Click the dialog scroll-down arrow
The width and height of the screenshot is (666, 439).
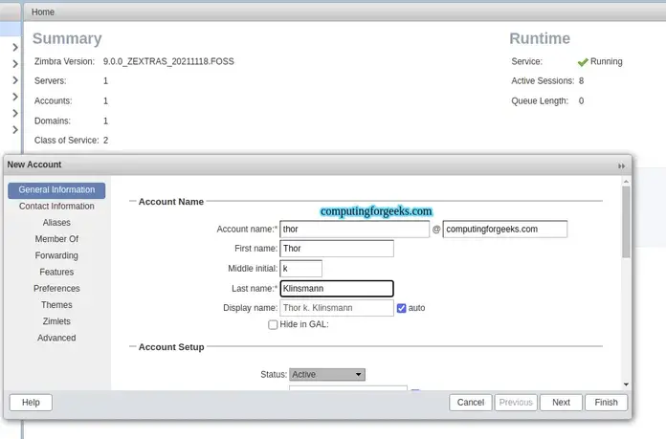pyautogui.click(x=626, y=384)
